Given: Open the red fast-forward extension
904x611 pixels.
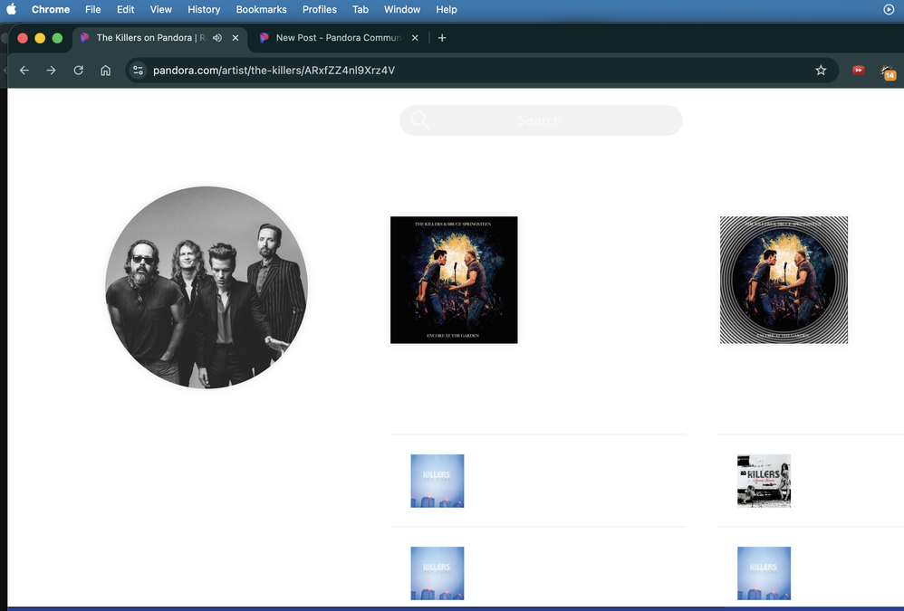Looking at the screenshot, I should pos(859,71).
